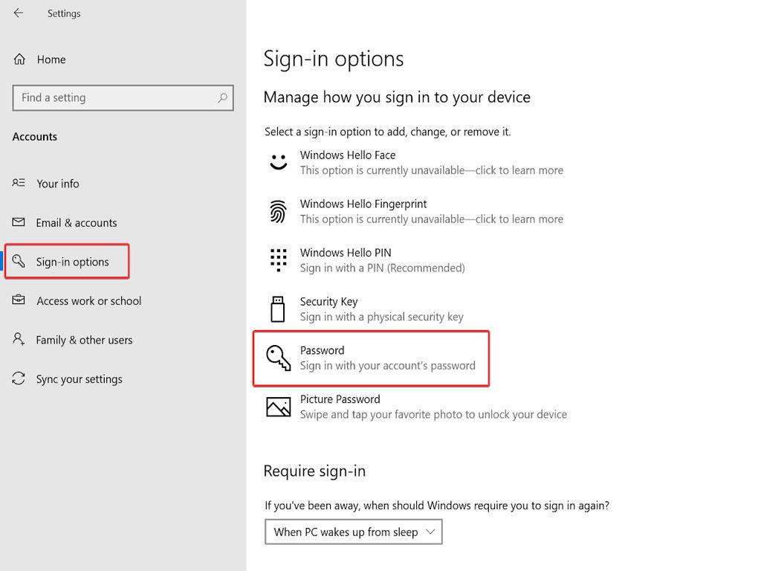Click the Picture Password icon
The image size is (761, 571).
[278, 407]
